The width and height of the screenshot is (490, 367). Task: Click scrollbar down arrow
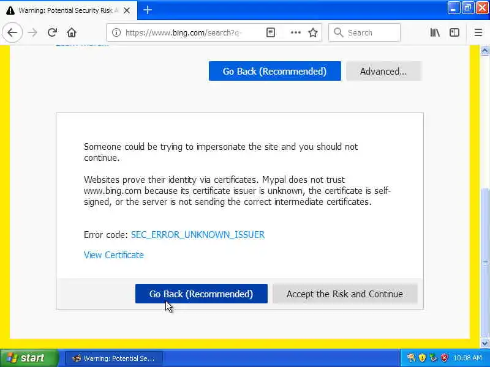tap(484, 344)
